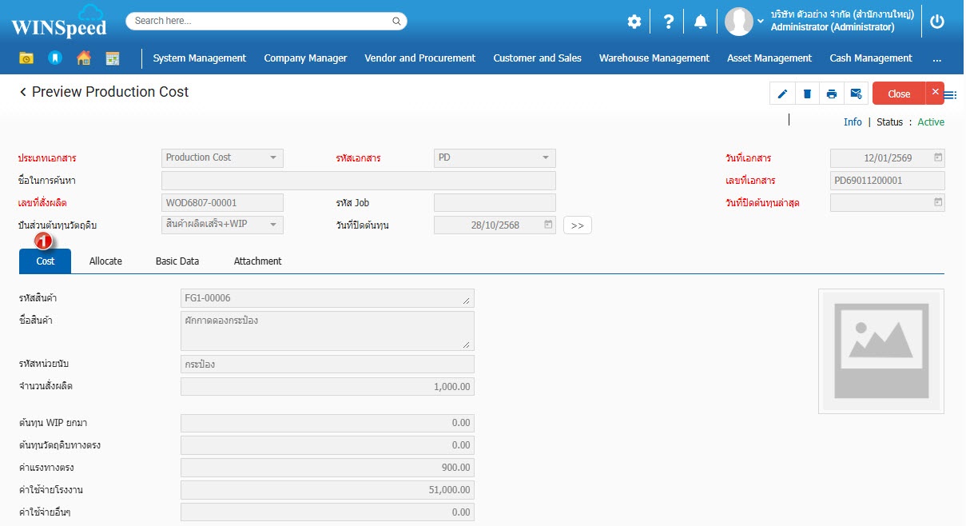The width and height of the screenshot is (966, 526).
Task: Switch to the Allocate tab
Action: click(x=105, y=261)
